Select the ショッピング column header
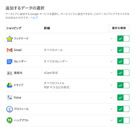The width and height of the screenshot is (136, 127). click(14, 28)
